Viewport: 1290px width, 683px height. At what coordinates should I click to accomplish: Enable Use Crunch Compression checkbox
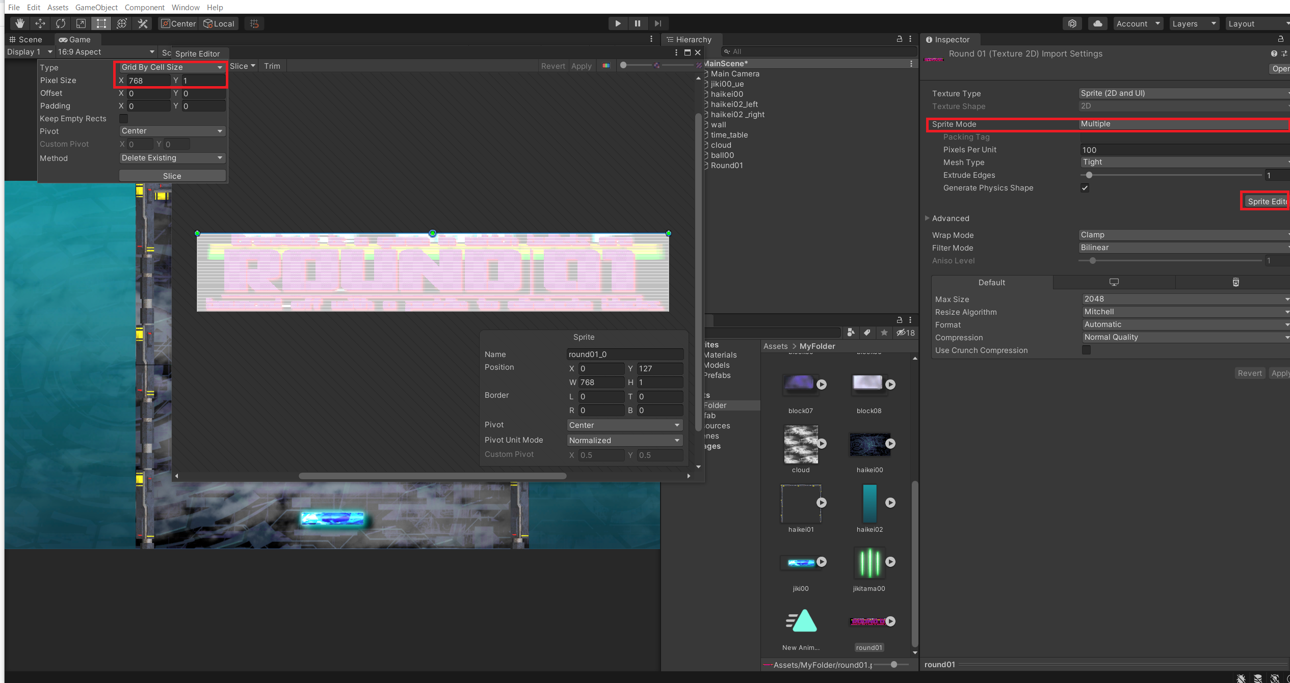pos(1086,350)
